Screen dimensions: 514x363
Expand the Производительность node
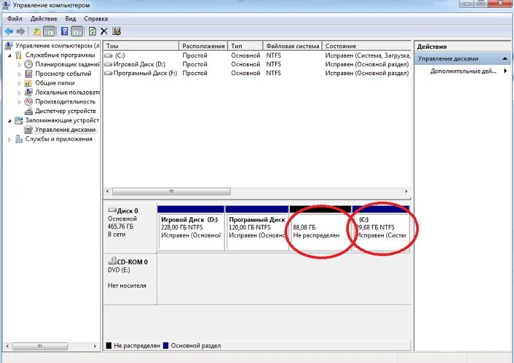(x=19, y=102)
